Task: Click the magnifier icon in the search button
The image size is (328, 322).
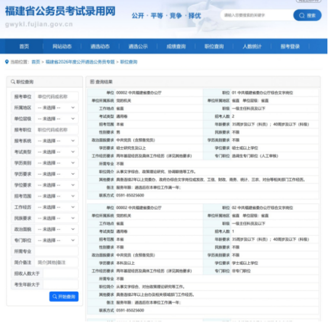Action: tap(301, 15)
